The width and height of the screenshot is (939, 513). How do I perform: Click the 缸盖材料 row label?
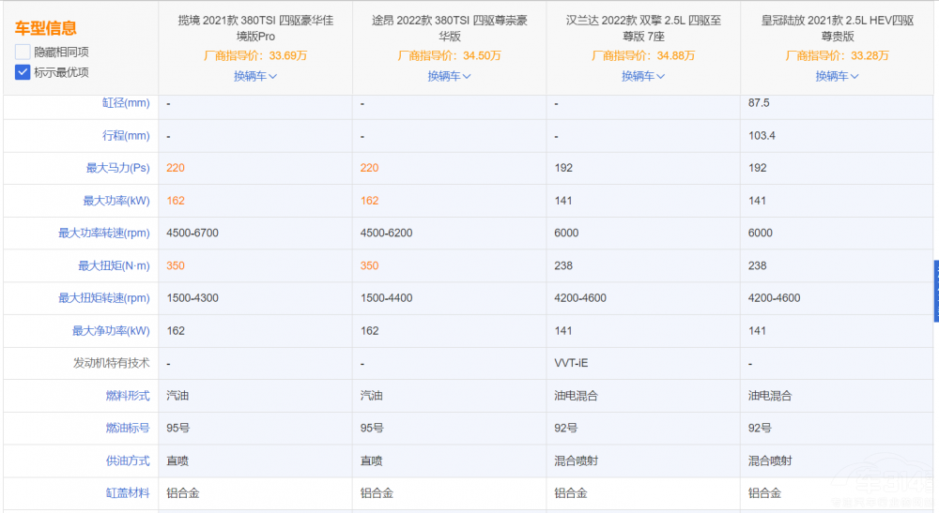point(127,493)
